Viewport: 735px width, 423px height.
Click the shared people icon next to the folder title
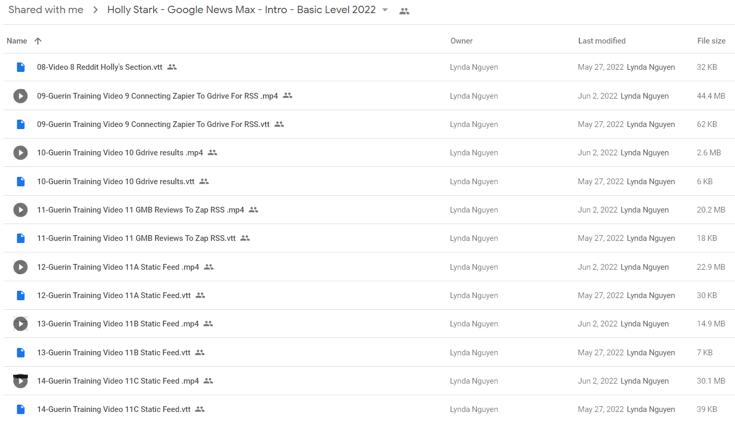404,11
